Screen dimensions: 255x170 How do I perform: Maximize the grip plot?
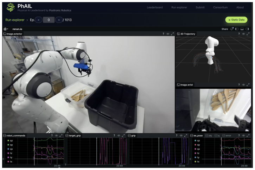click(186, 136)
